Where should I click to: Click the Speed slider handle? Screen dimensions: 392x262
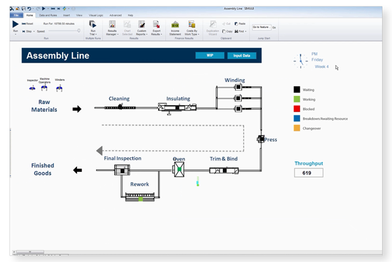(79, 31)
